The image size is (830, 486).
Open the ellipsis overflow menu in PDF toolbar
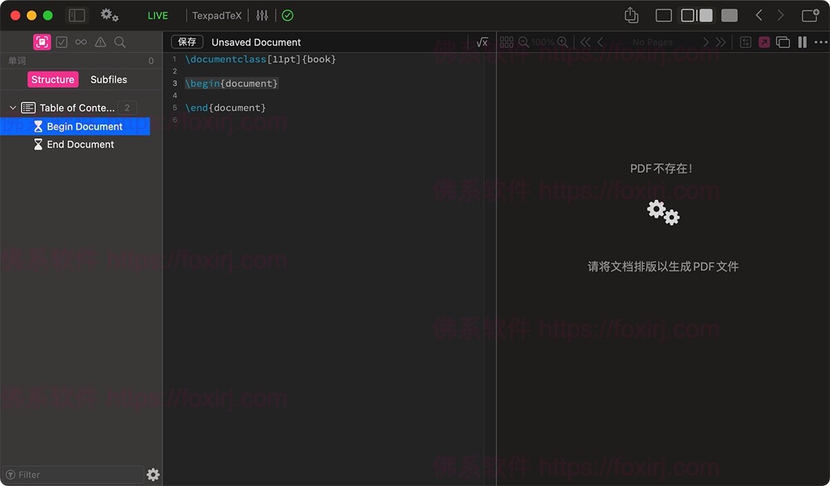[x=822, y=42]
